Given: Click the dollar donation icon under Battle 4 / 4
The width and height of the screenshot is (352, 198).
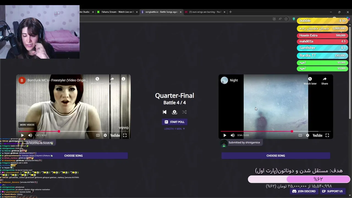Looking at the screenshot, I should click(x=174, y=112).
